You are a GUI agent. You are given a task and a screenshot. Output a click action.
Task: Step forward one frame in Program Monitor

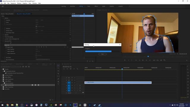pyautogui.click(x=146, y=60)
